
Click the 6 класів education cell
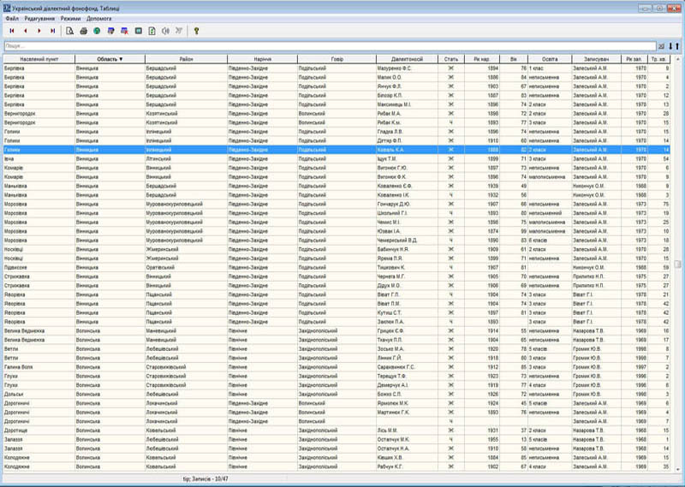coord(550,241)
